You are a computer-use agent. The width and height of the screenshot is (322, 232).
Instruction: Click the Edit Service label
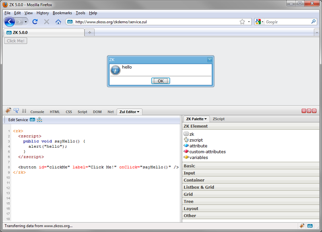[x=18, y=120]
